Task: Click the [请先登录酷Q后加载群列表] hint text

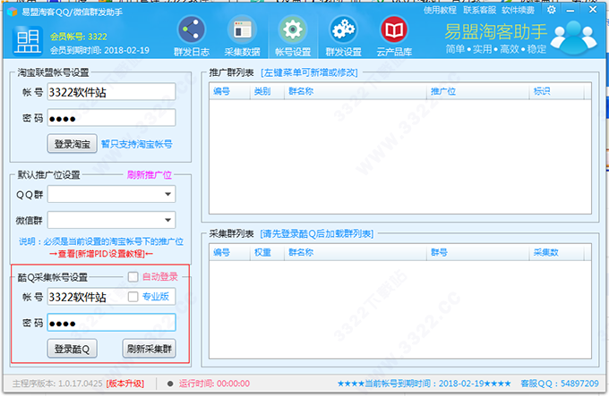Action: 317,233
